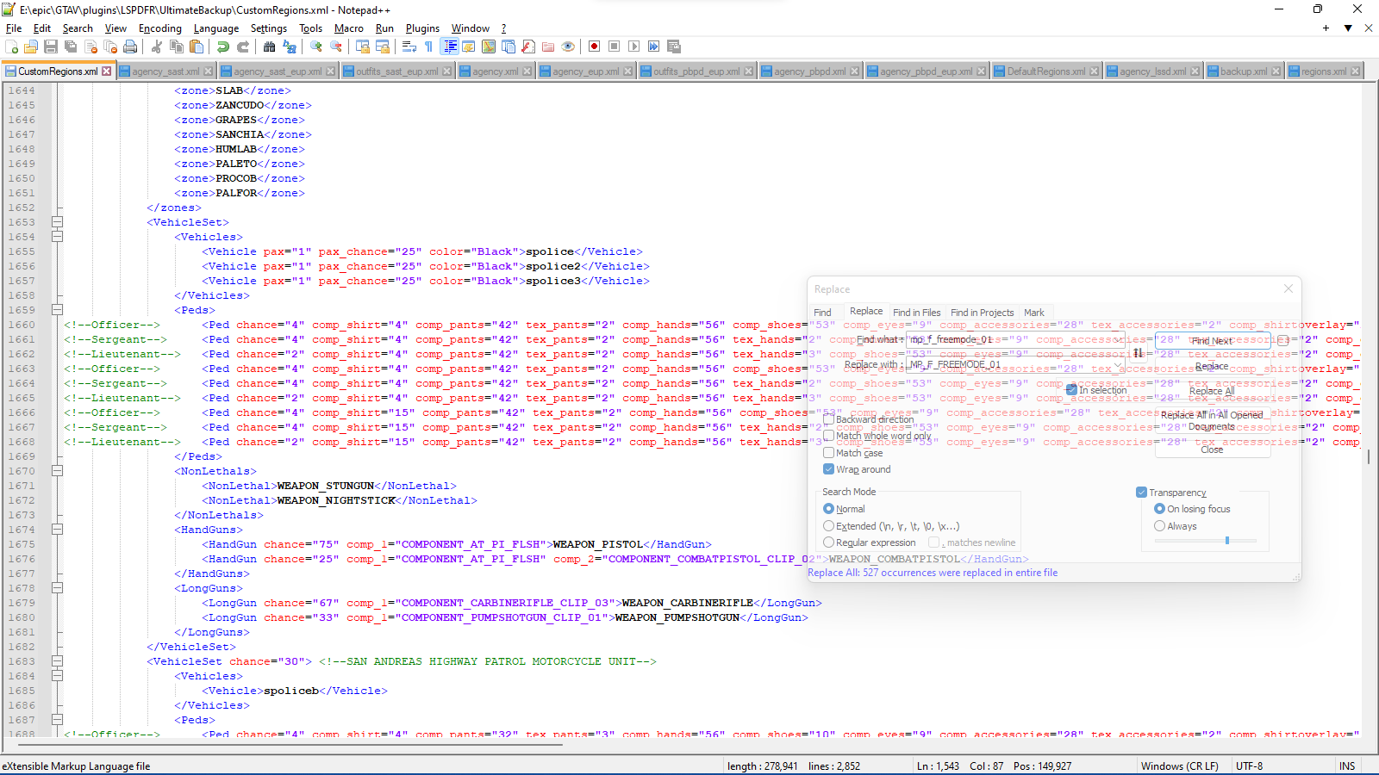Open Find using the binoculars icon
Image resolution: width=1379 pixels, height=775 pixels.
270,46
